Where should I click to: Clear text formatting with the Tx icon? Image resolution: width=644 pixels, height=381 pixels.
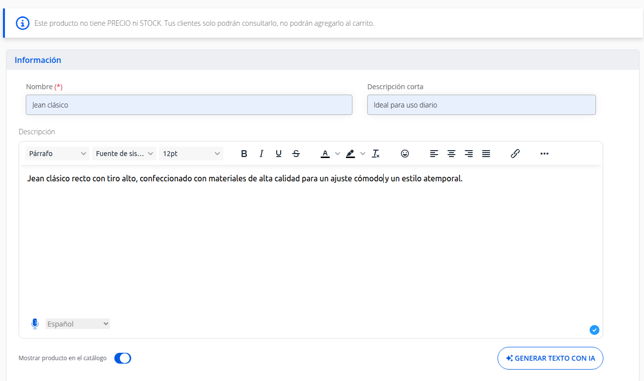coord(376,154)
